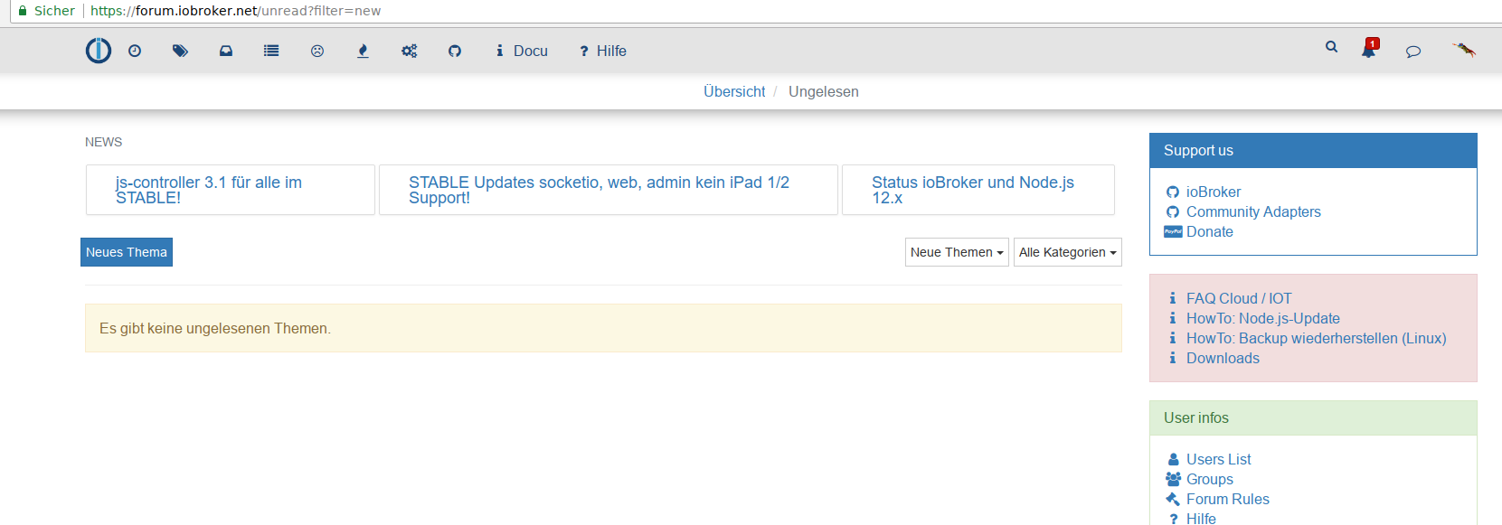Open the unread inbox icon
1502x525 pixels.
tap(226, 52)
